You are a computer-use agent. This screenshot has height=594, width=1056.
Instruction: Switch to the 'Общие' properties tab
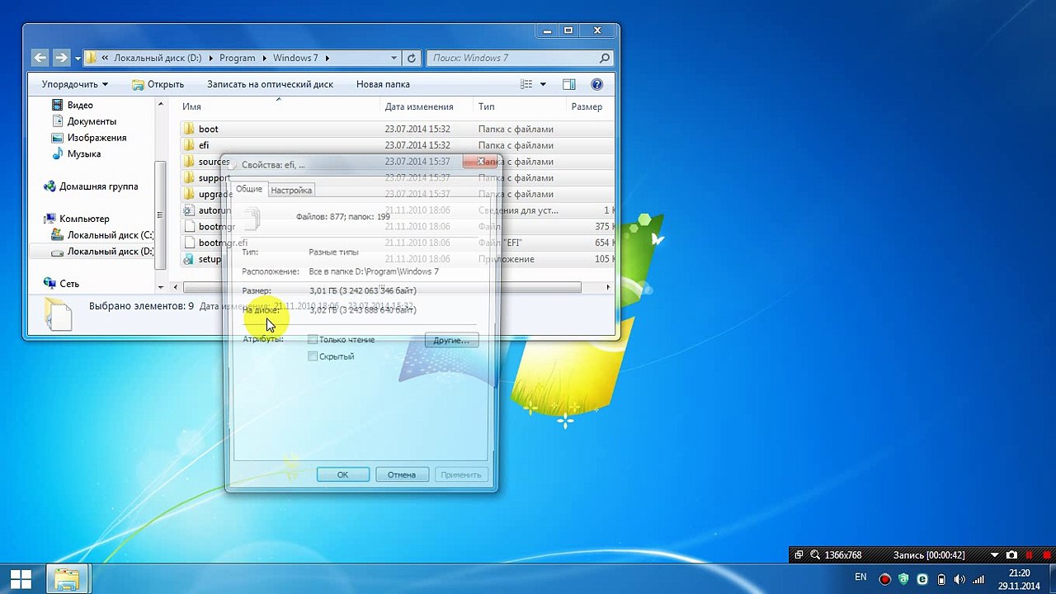point(249,189)
